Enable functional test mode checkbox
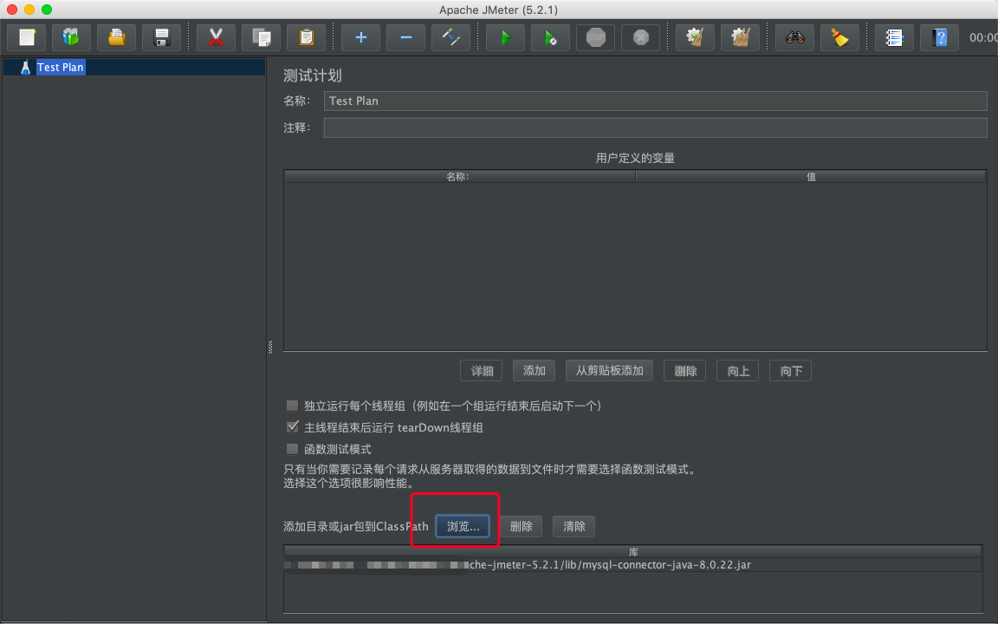The height and width of the screenshot is (624, 998). pos(292,449)
